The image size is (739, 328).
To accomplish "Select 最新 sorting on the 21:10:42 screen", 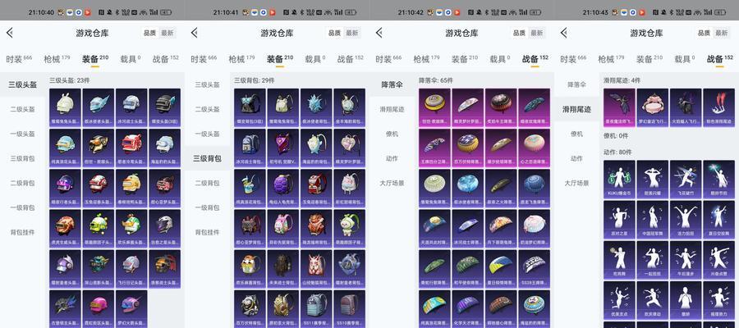I will click(x=537, y=33).
